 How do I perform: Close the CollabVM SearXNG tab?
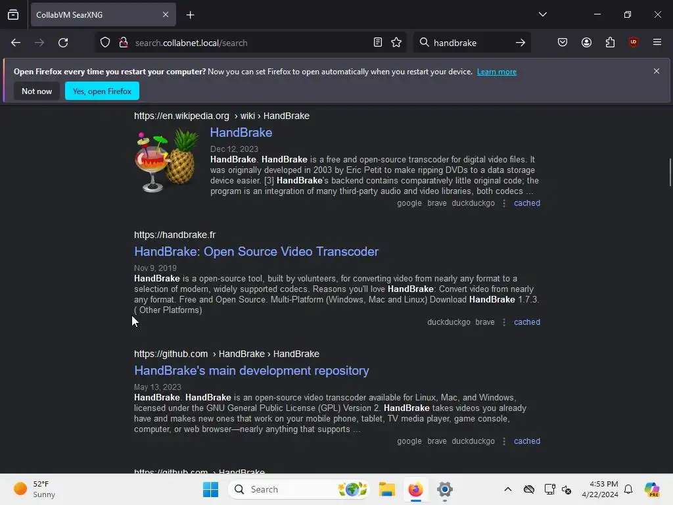point(166,14)
